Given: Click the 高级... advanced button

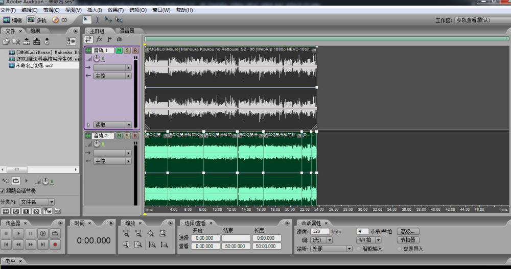Looking at the screenshot, I should (x=408, y=232).
